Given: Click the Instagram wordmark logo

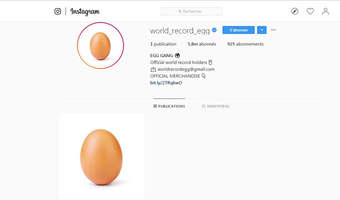Looking at the screenshot, I should pos(85,11).
